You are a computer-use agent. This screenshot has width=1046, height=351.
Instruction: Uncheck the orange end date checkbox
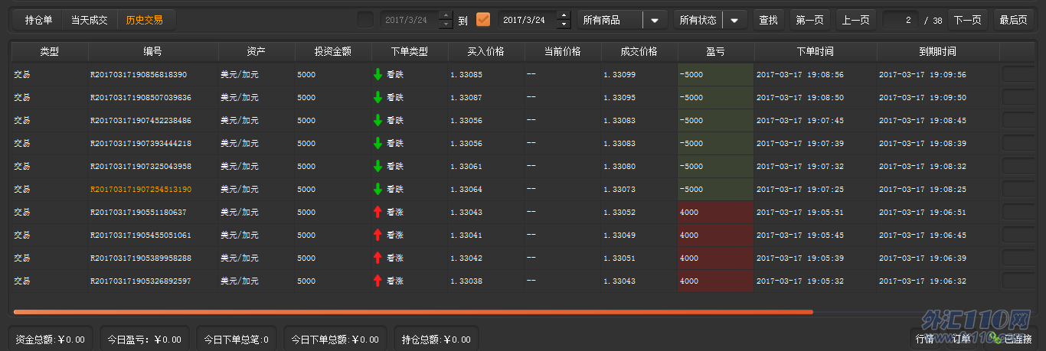[483, 20]
